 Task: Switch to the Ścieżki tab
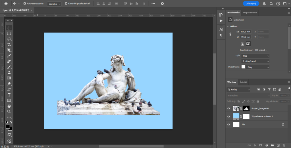[x=243, y=82]
